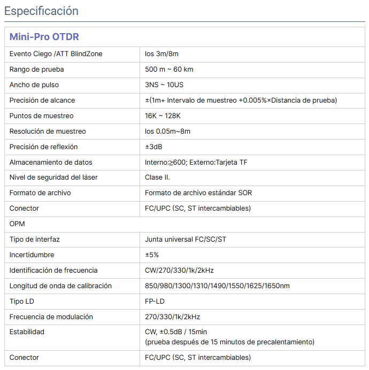Click the calibration wavelength list ending 1650nm
This screenshot has height=370, width=369.
(x=217, y=286)
